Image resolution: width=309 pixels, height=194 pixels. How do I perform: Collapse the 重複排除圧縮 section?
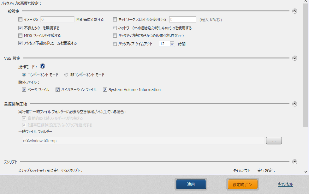[295, 104]
